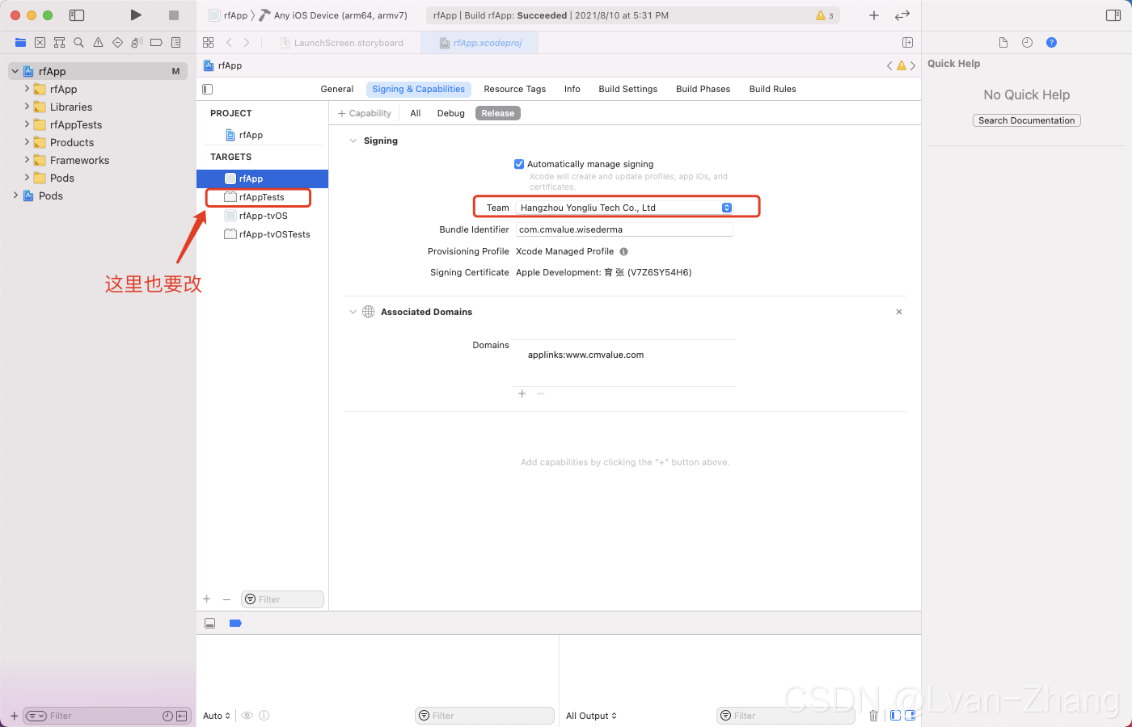Toggle source-control status filter in navigator
Screen dimensions: 1132x727
click(181, 716)
